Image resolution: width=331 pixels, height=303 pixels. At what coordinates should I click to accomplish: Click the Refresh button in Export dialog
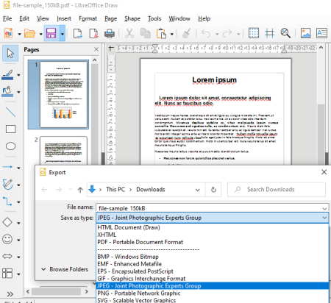click(x=213, y=190)
